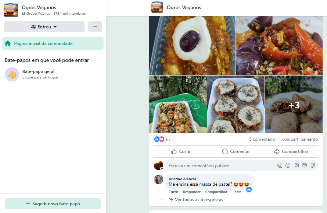Viewport: 327px width, 213px height.
Task: Comment with an avatar sticker
Action: [x=280, y=165]
